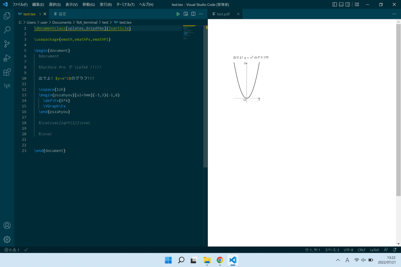Click the code minimap preview

point(189,33)
